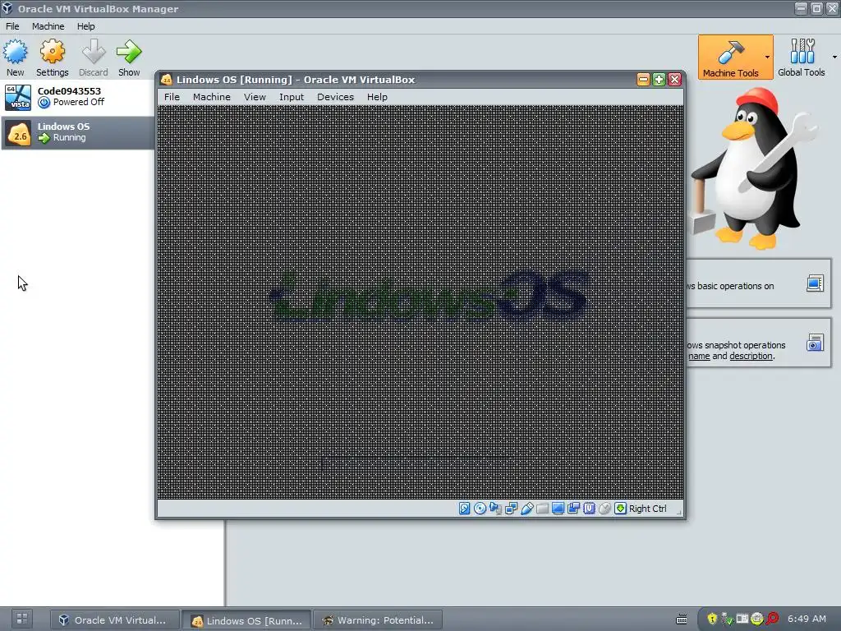Screen dimensions: 841x631
Task: Open the Warning: Potential taskbar entry
Action: tap(378, 619)
